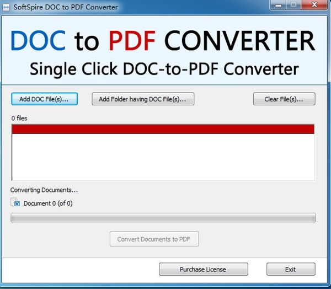Image resolution: width=331 pixels, height=289 pixels.
Task: Minimize the converter window
Action: (x=278, y=5)
